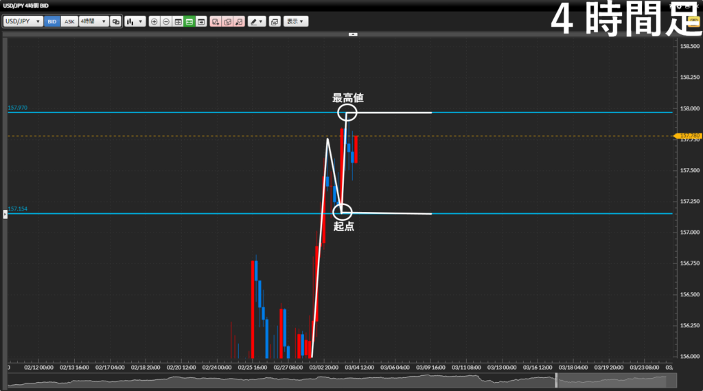703x391 pixels.
Task: Click the collapse arrow on left edge
Action: tap(4, 214)
